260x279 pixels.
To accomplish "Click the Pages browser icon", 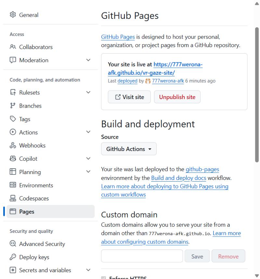I will coord(13,211).
